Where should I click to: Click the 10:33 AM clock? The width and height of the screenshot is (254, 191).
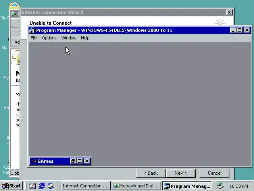[x=239, y=186]
